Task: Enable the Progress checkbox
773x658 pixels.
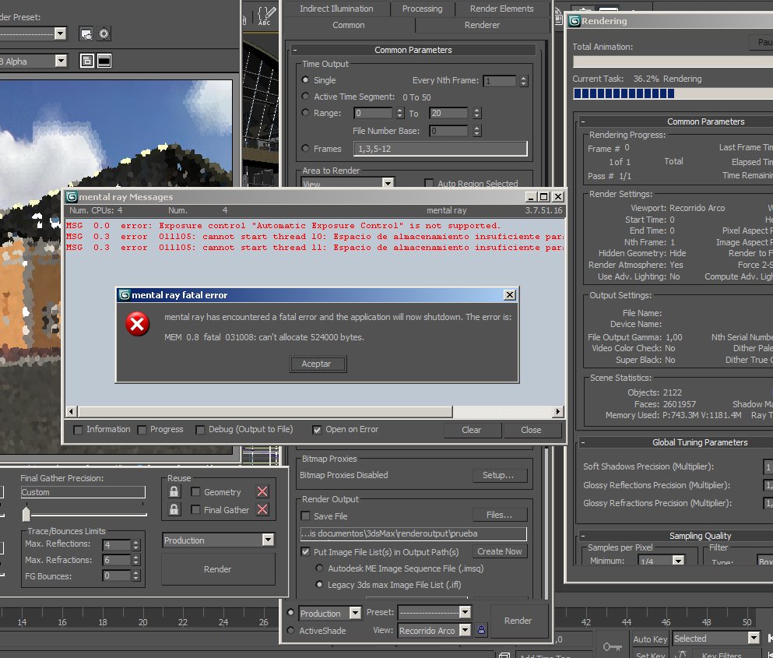Action: coord(142,430)
